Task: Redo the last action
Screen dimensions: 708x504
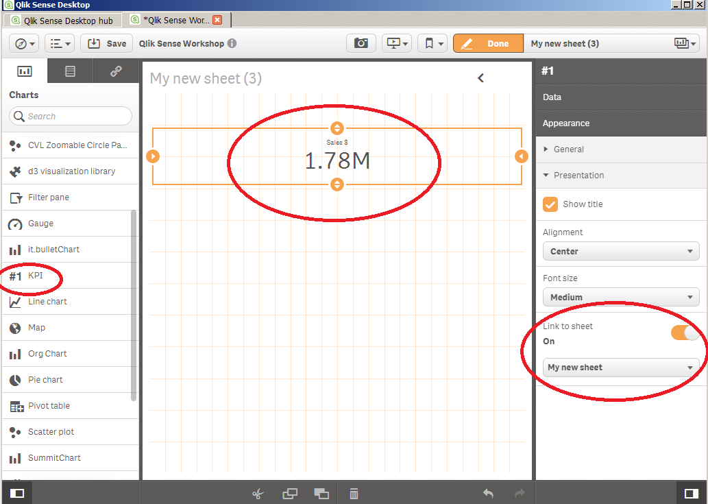Action: click(520, 493)
